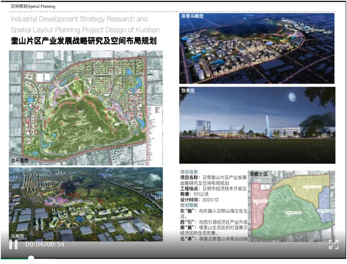
Task: Click the 南"展" strategy line
Action: [x=214, y=230]
